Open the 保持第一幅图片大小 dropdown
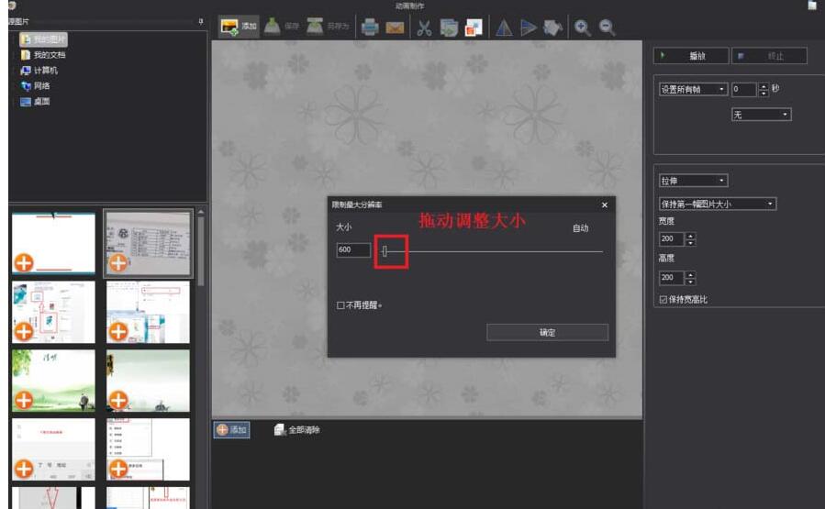Image resolution: width=825 pixels, height=509 pixels. click(717, 204)
